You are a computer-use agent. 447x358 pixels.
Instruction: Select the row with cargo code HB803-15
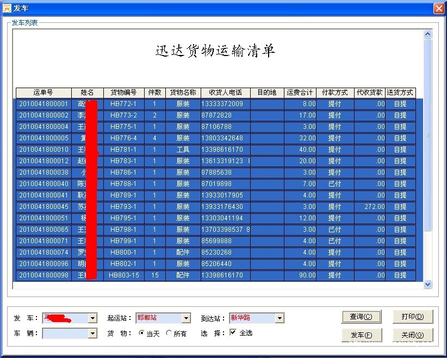point(123,275)
